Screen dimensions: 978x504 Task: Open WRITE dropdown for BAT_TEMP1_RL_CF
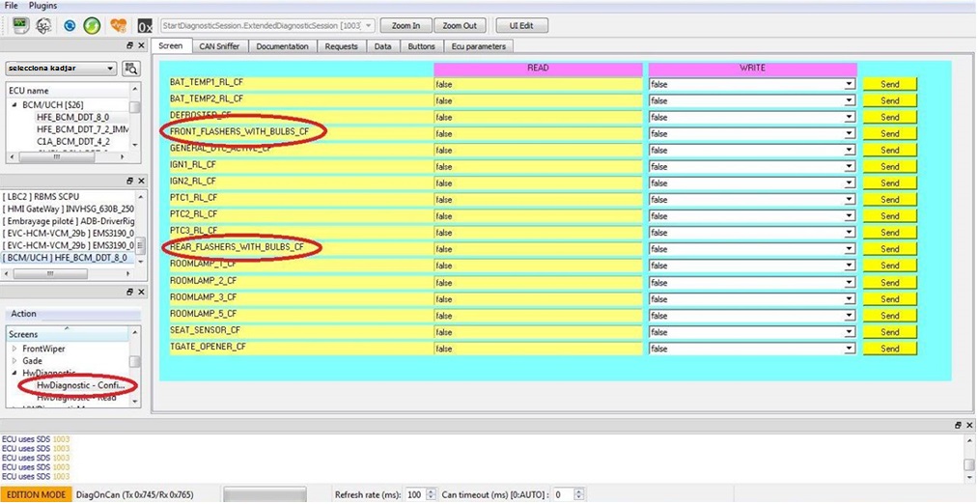[849, 84]
